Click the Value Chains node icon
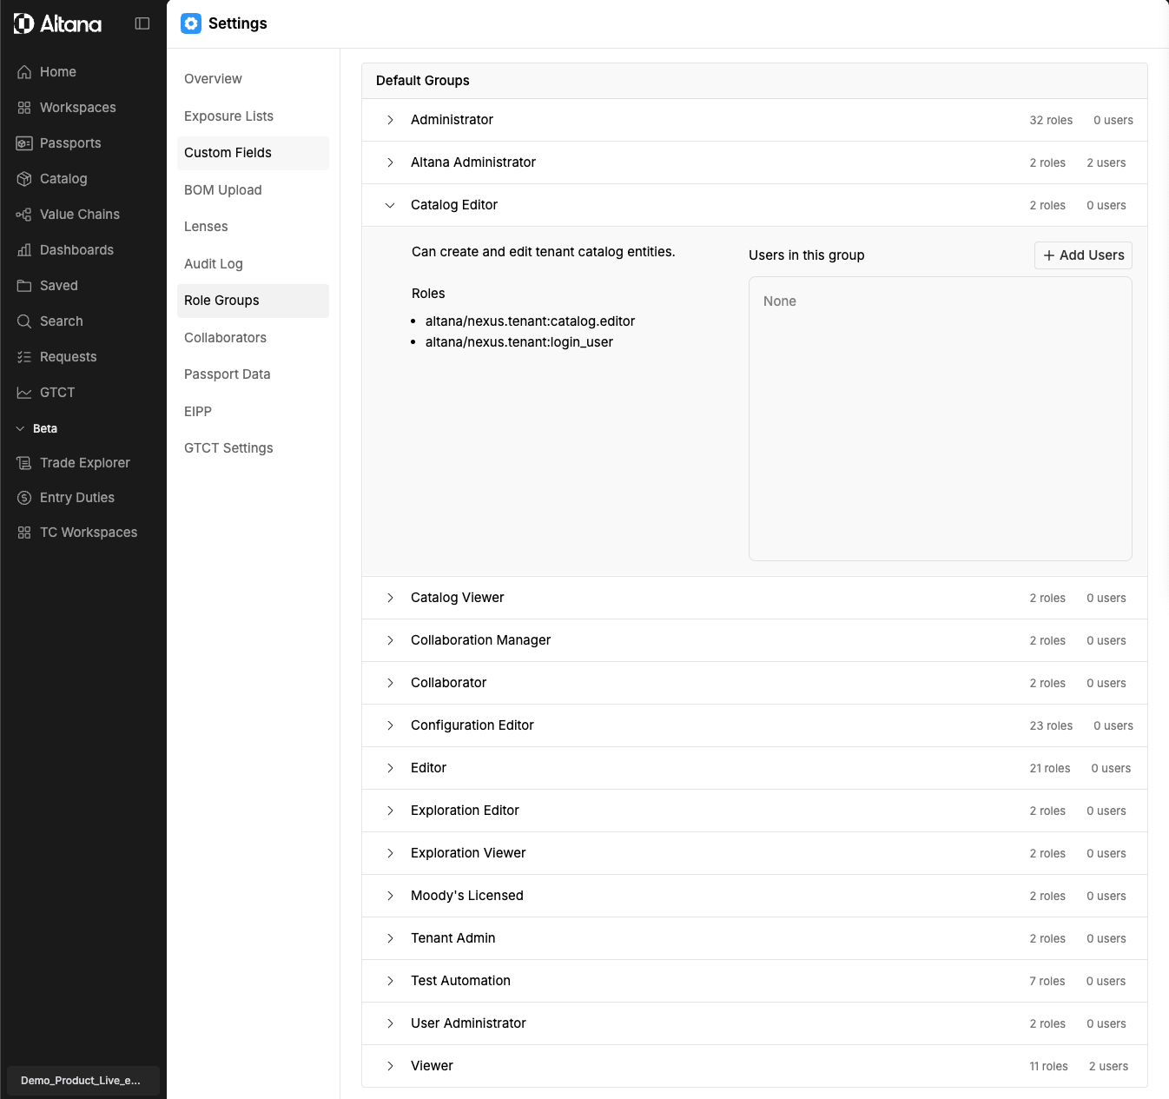 coord(24,215)
